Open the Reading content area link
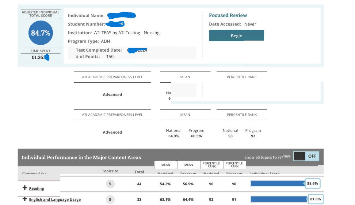This screenshot has width=355, height=205. click(36, 188)
